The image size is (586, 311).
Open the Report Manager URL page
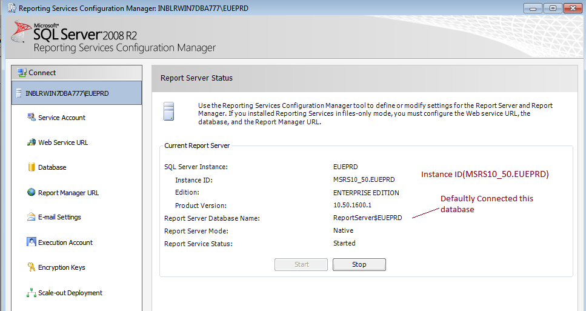pyautogui.click(x=68, y=193)
